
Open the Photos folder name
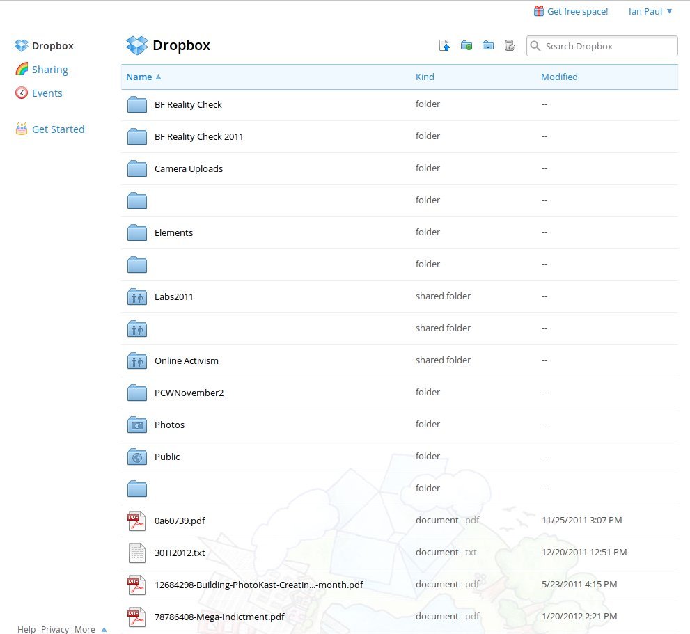click(169, 425)
